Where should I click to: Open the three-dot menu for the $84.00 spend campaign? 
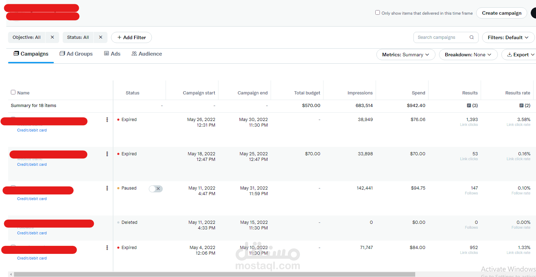107,248
